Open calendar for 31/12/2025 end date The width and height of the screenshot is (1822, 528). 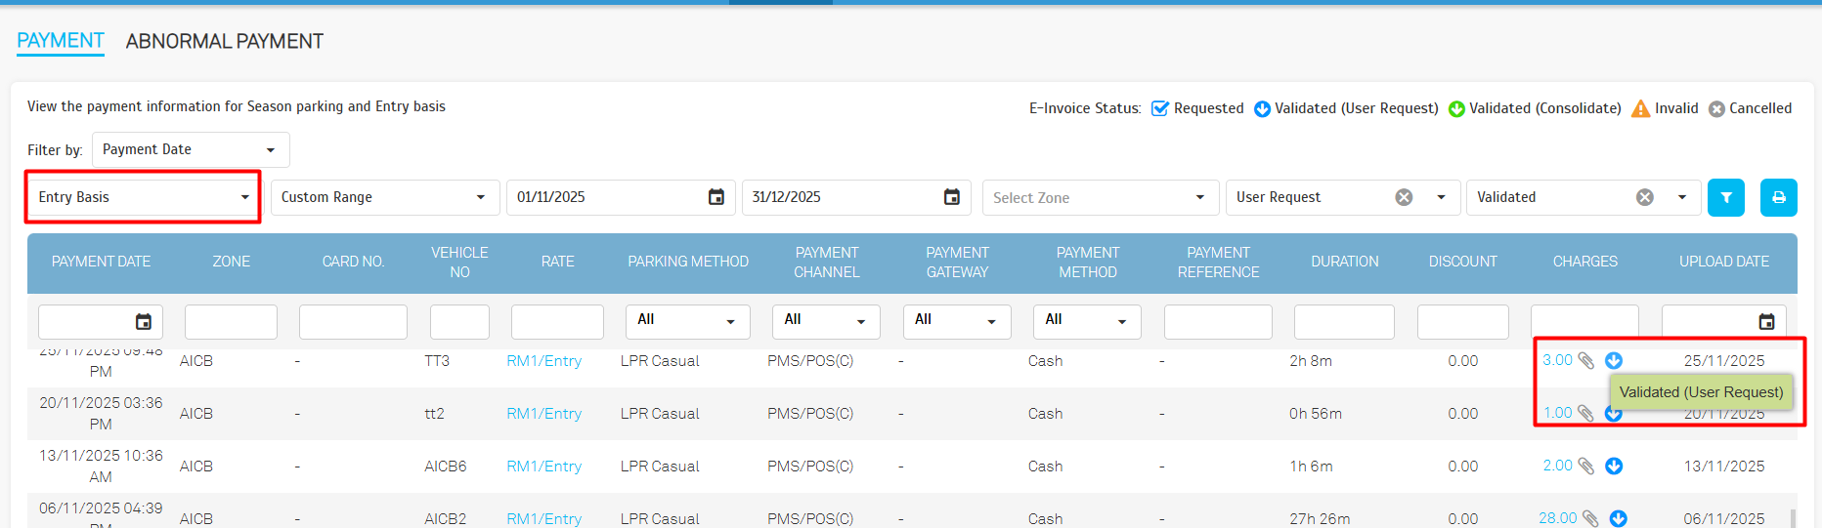click(951, 197)
